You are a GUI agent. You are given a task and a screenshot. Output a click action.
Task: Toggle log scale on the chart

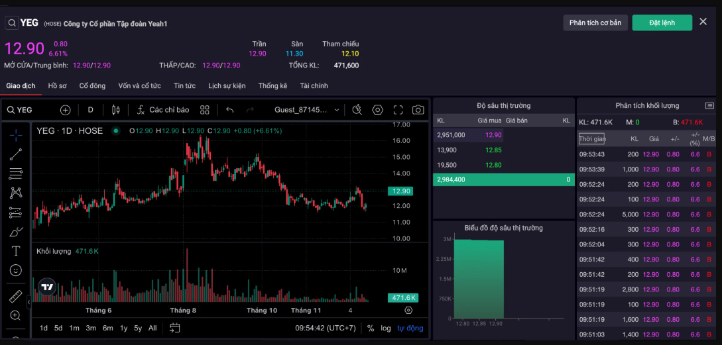(x=386, y=328)
